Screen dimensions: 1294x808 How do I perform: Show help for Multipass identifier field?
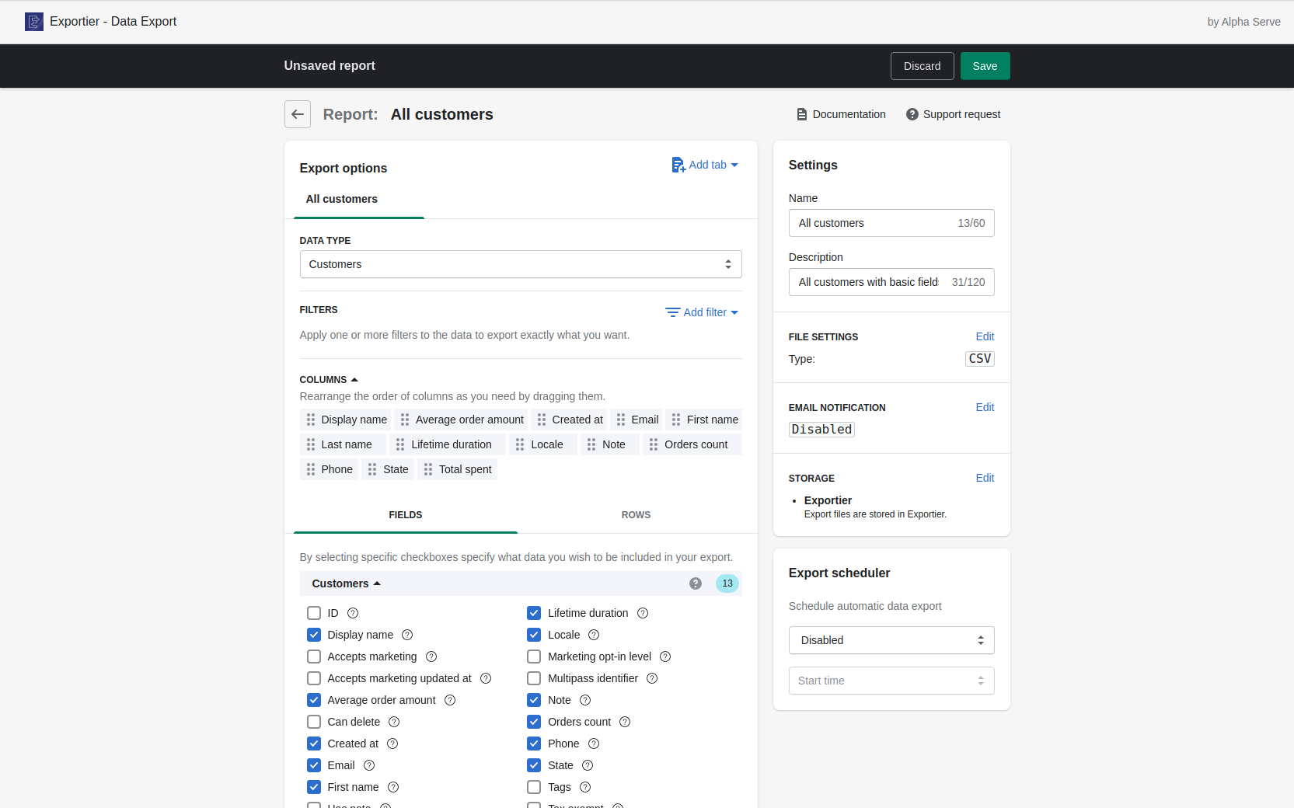pos(652,678)
